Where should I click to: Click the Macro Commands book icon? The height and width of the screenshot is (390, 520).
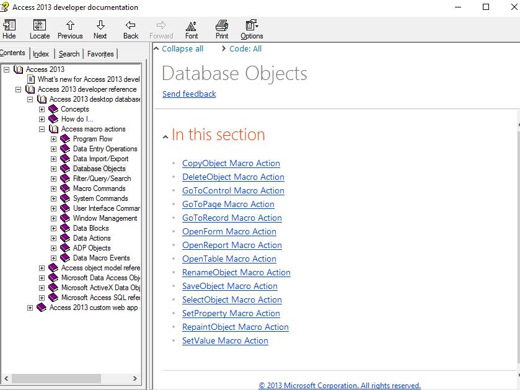[x=65, y=188]
